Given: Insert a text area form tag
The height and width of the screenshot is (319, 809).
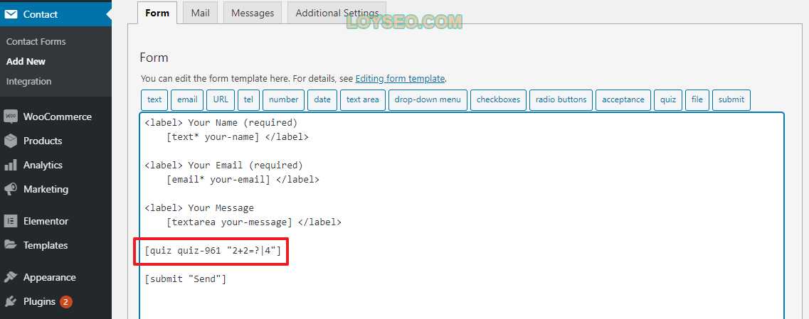Looking at the screenshot, I should pyautogui.click(x=363, y=100).
